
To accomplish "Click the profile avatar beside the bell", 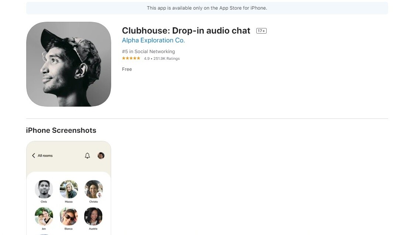I will click(101, 156).
